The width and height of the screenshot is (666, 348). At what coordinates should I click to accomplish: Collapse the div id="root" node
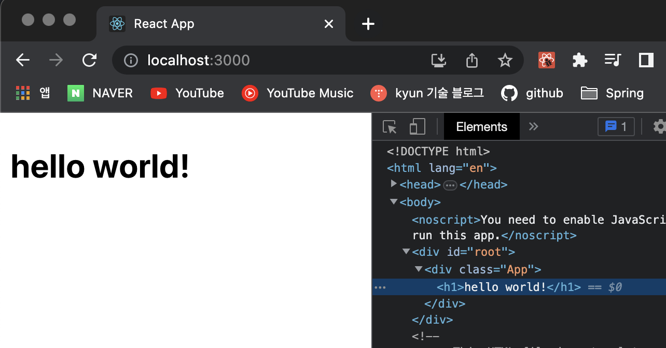407,252
